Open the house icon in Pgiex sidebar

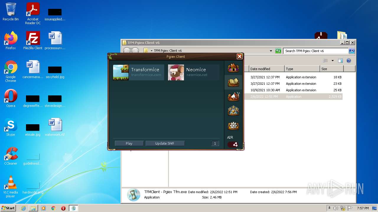tap(233, 68)
